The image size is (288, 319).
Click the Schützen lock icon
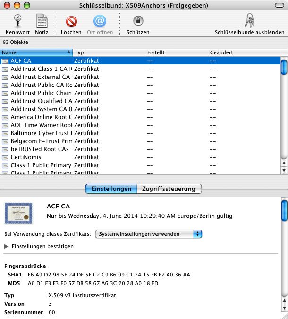[x=138, y=21]
